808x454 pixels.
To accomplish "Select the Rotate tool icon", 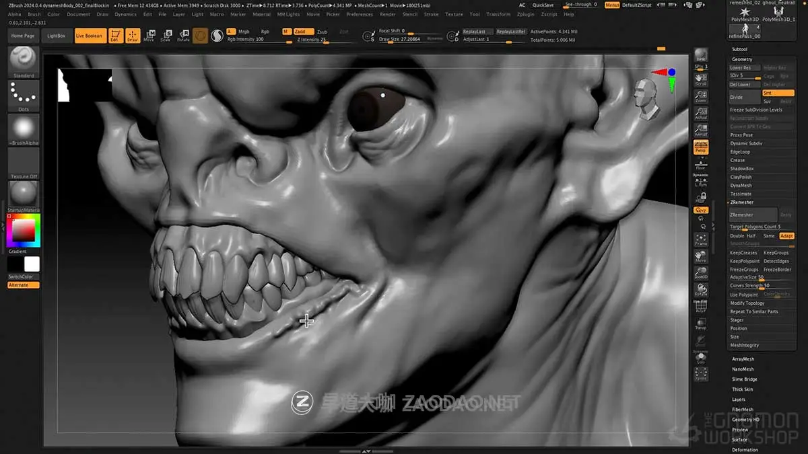I will coord(182,37).
